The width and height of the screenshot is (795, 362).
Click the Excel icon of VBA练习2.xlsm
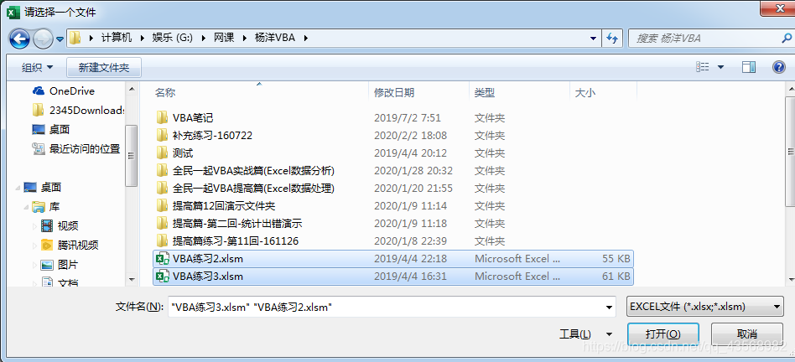[162, 259]
